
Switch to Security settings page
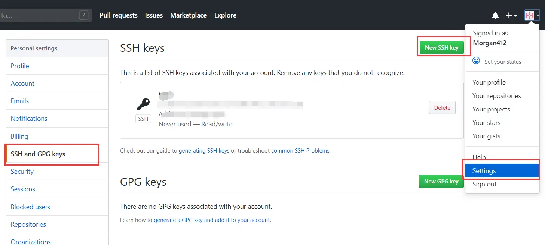point(22,172)
